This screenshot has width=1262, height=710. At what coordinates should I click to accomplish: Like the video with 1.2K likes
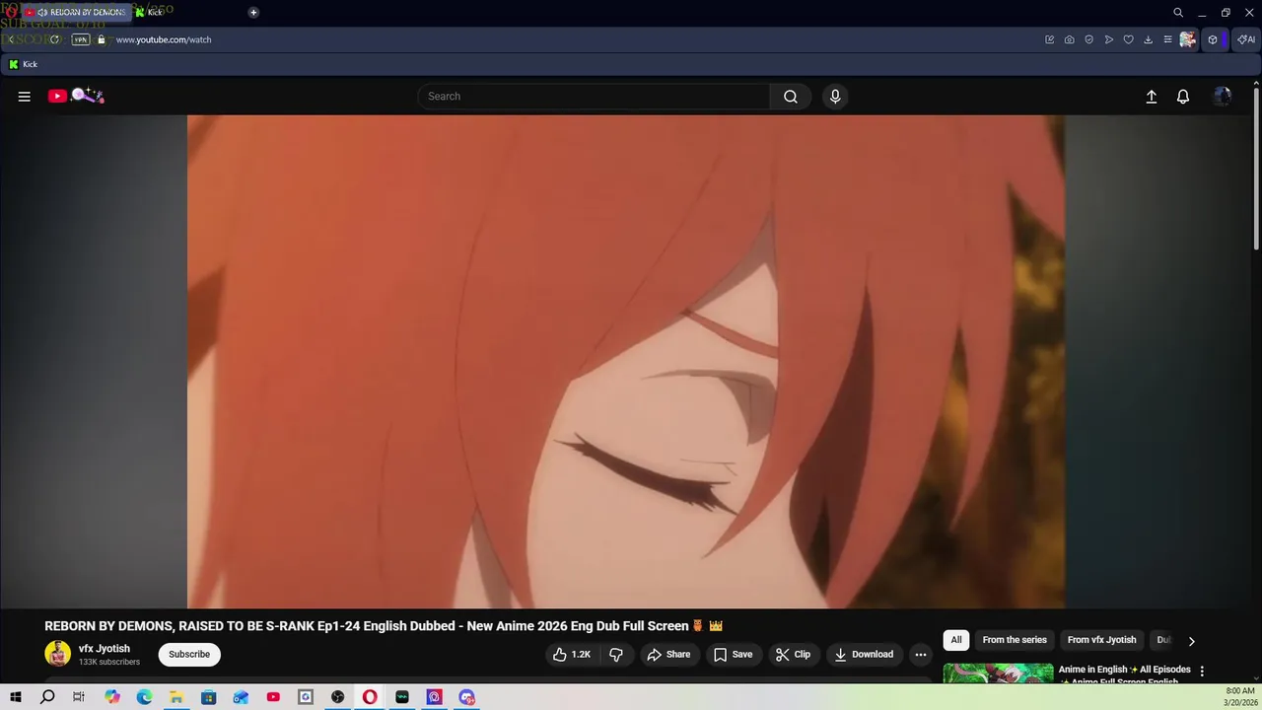[x=572, y=655]
